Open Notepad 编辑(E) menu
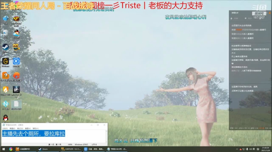272x152 pixels. 12,129
